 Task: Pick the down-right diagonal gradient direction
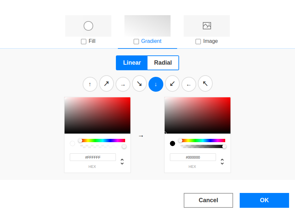click(139, 83)
